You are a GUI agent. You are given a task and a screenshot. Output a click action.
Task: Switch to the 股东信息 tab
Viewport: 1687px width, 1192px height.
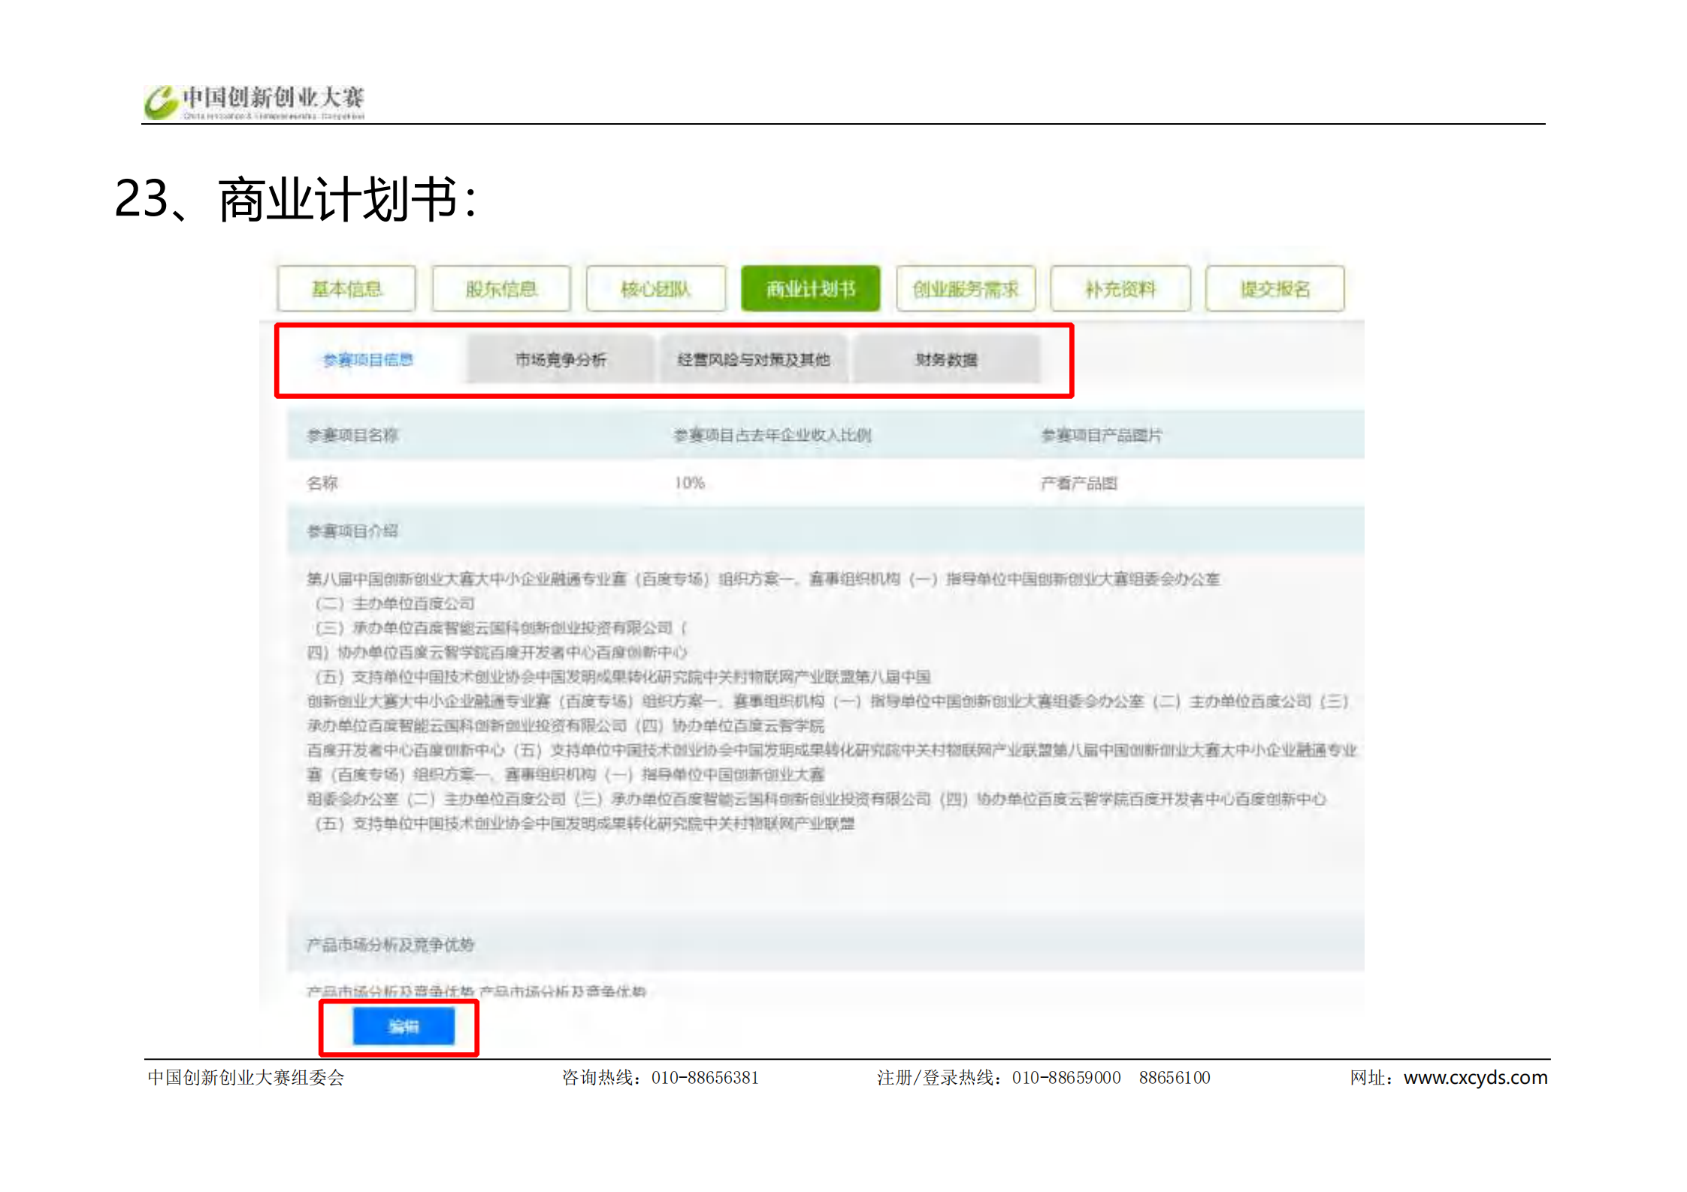pyautogui.click(x=501, y=289)
